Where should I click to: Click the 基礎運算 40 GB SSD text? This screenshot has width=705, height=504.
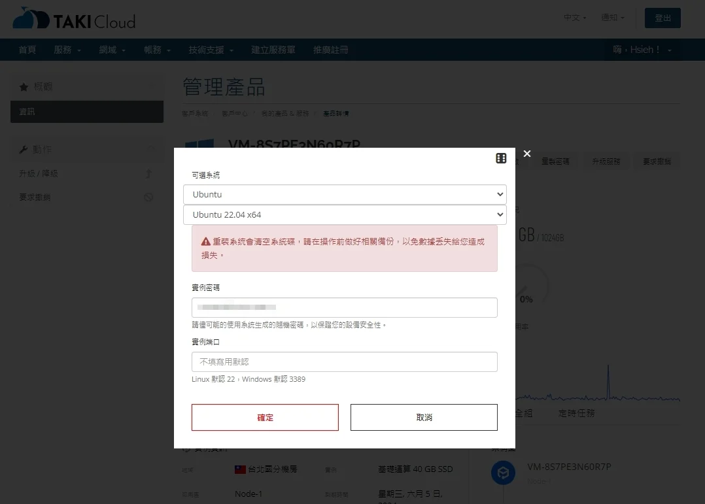pos(415,469)
